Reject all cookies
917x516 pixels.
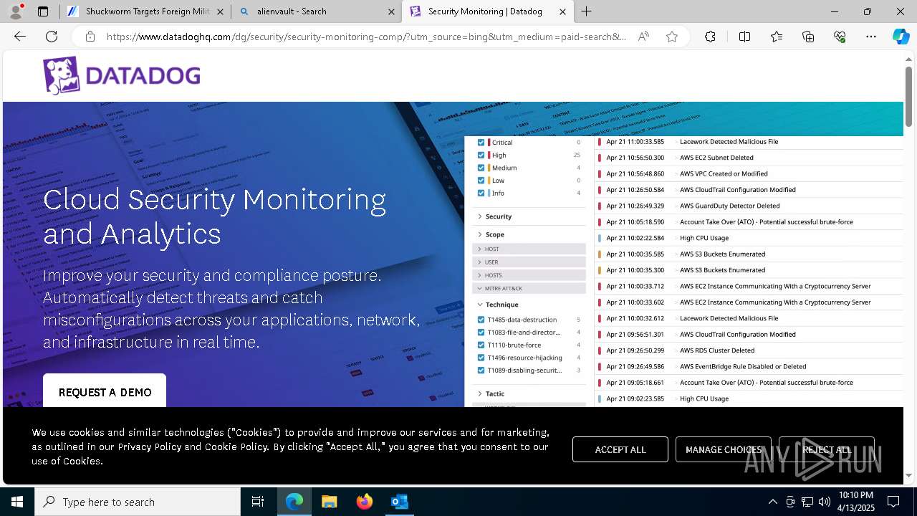pos(827,449)
